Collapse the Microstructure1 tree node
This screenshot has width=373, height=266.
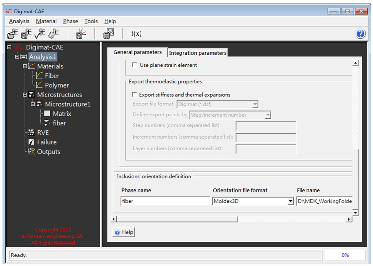32,104
